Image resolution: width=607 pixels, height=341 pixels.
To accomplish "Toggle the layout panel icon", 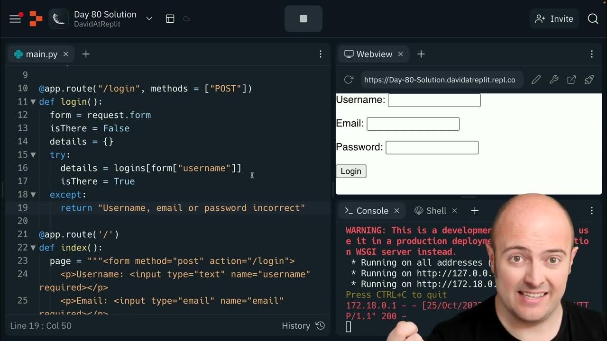I will [170, 18].
